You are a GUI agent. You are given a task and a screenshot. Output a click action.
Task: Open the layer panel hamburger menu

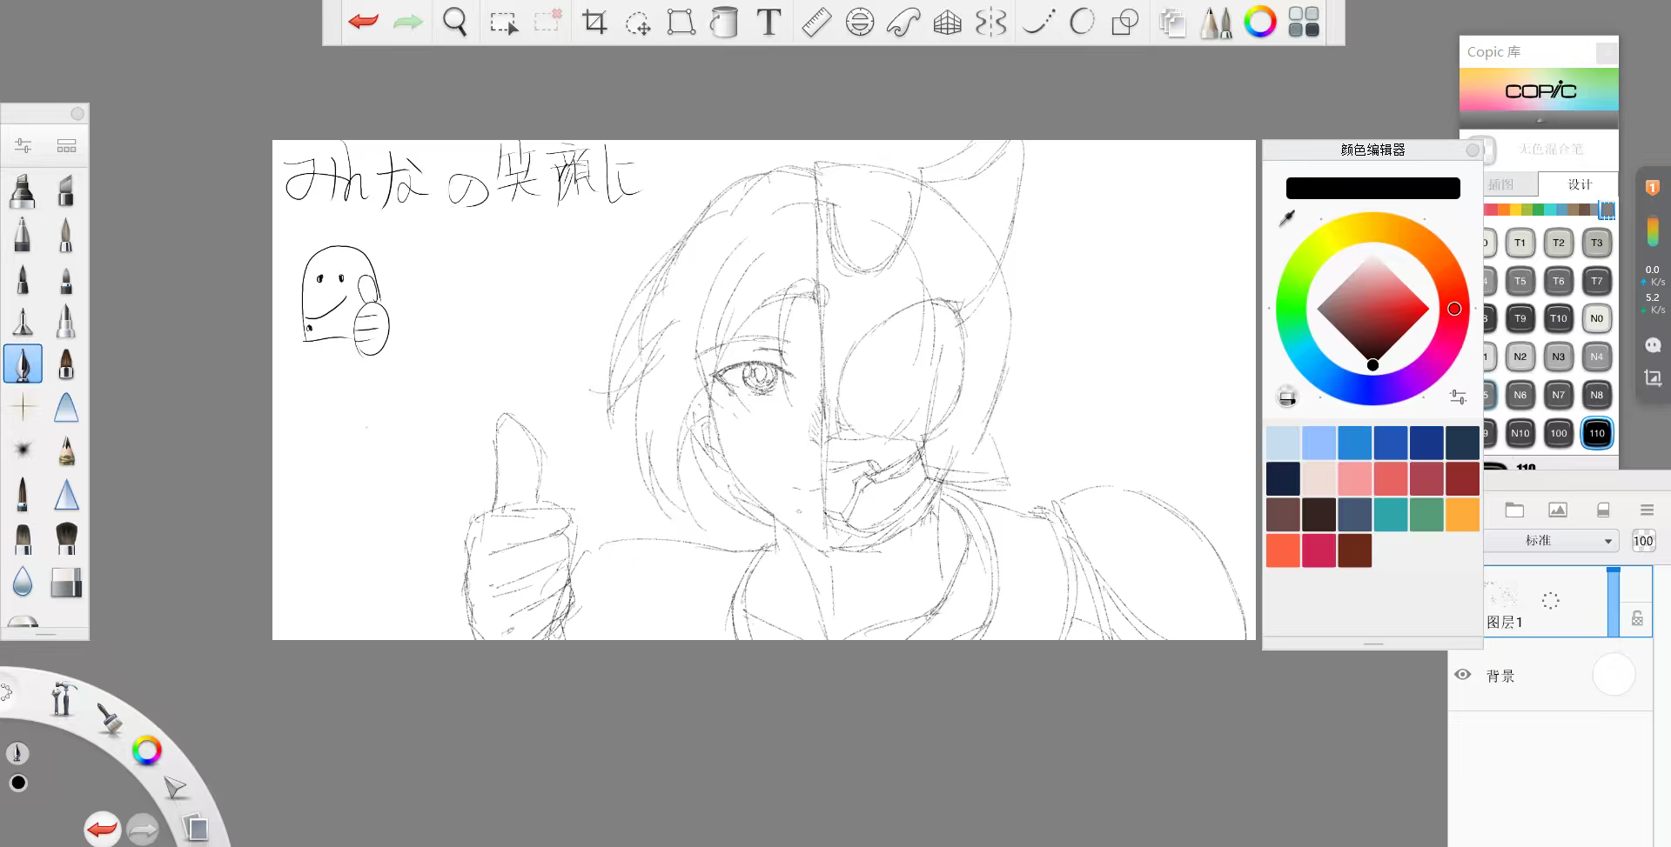[1647, 510]
